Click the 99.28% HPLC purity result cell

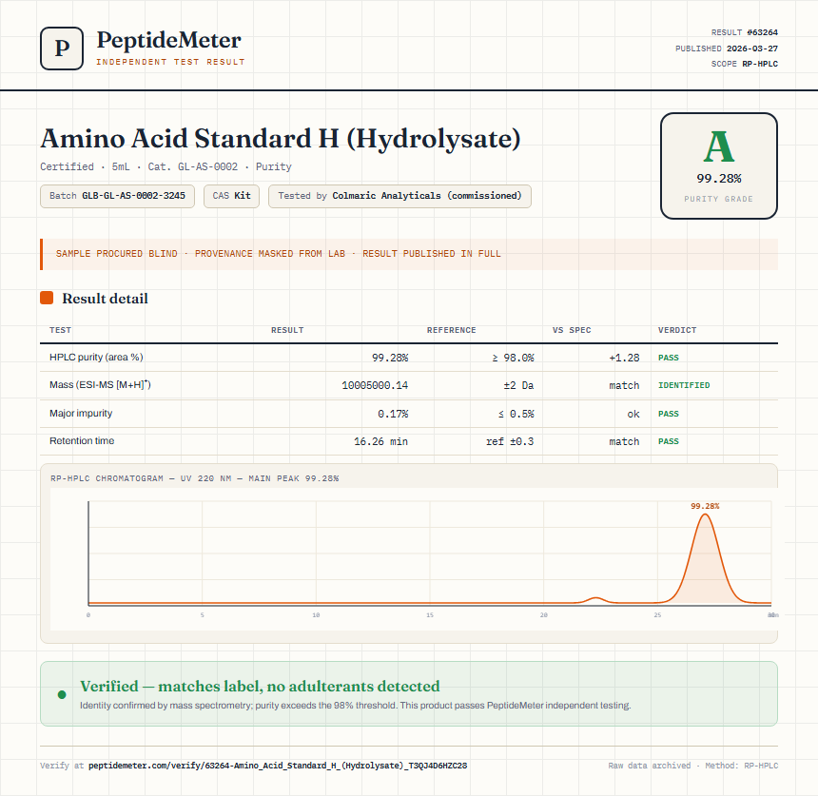pos(390,358)
